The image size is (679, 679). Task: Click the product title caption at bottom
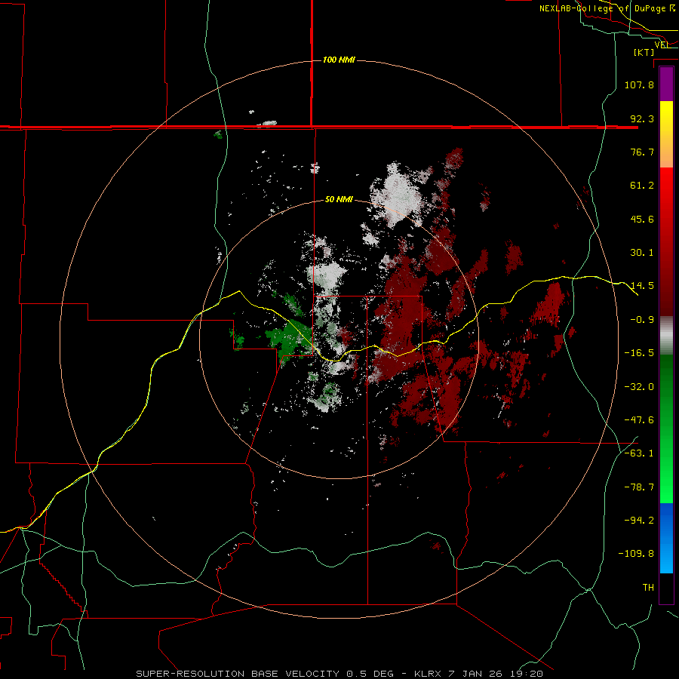pyautogui.click(x=339, y=674)
